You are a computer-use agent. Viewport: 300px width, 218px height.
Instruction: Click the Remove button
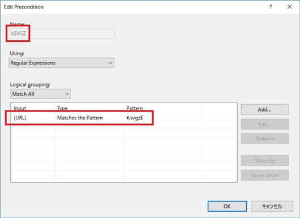coord(265,138)
